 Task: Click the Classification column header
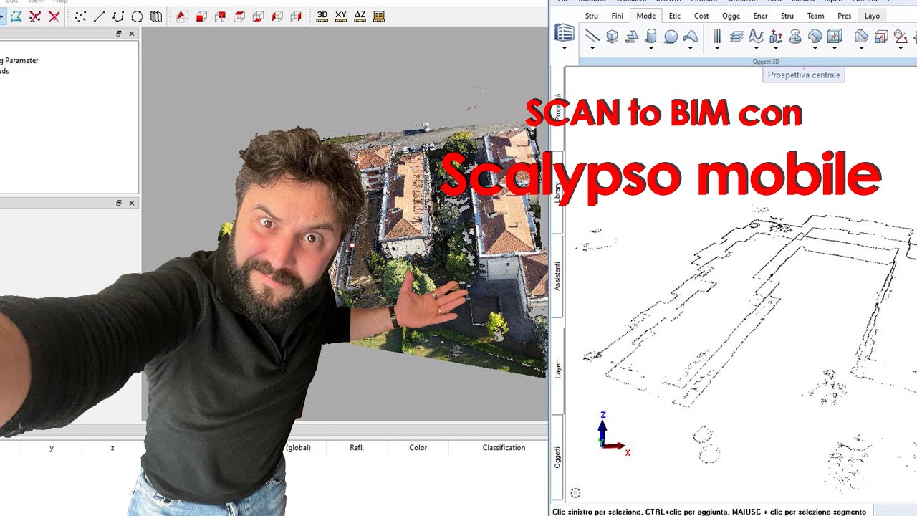504,447
